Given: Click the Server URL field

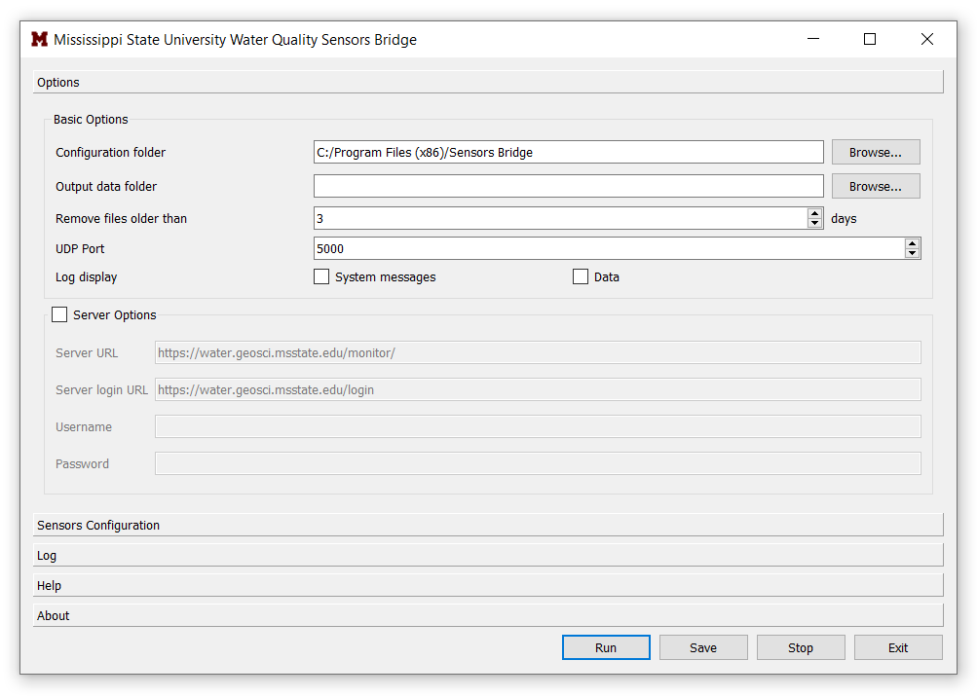Looking at the screenshot, I should point(538,352).
